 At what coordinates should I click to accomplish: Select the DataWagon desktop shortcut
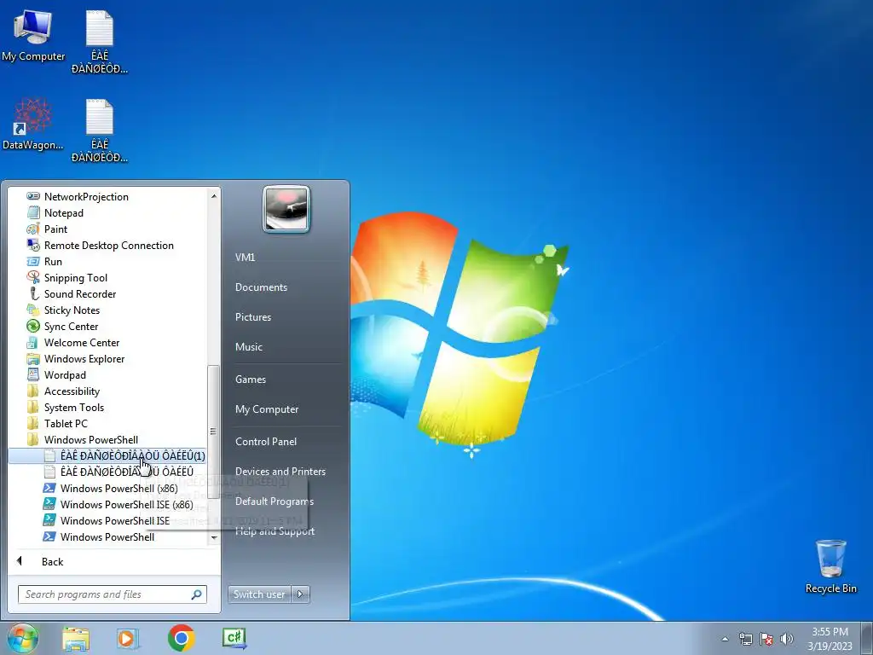point(33,125)
